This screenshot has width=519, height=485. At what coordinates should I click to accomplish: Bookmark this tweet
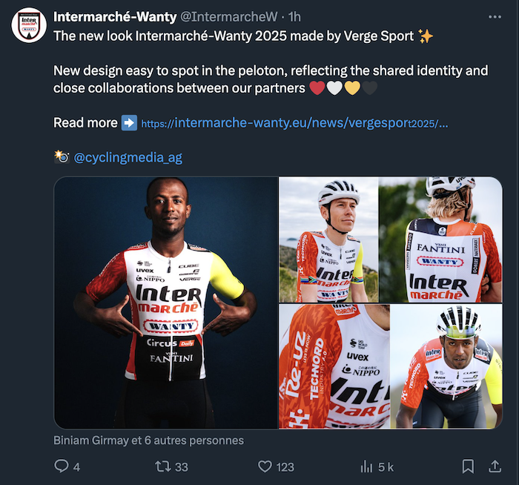coord(468,466)
